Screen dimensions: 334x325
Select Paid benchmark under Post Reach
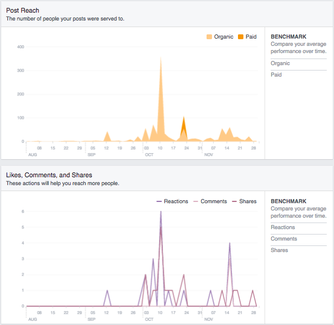(276, 75)
